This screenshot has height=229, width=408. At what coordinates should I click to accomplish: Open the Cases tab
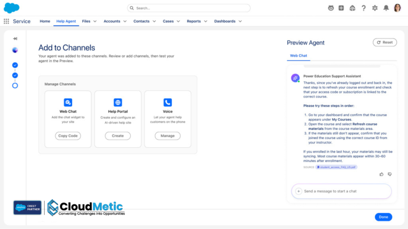coord(168,21)
